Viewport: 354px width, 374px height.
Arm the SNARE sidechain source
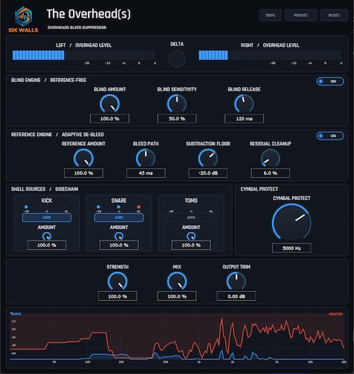tap(119, 218)
